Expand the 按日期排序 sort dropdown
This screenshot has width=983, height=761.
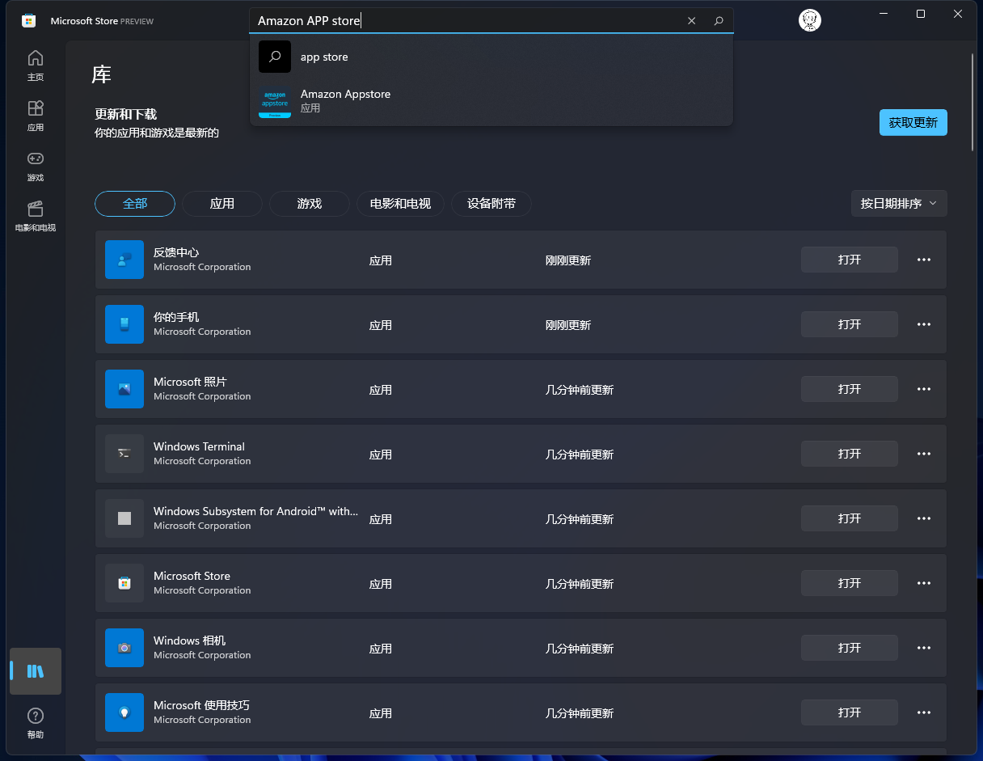point(899,203)
